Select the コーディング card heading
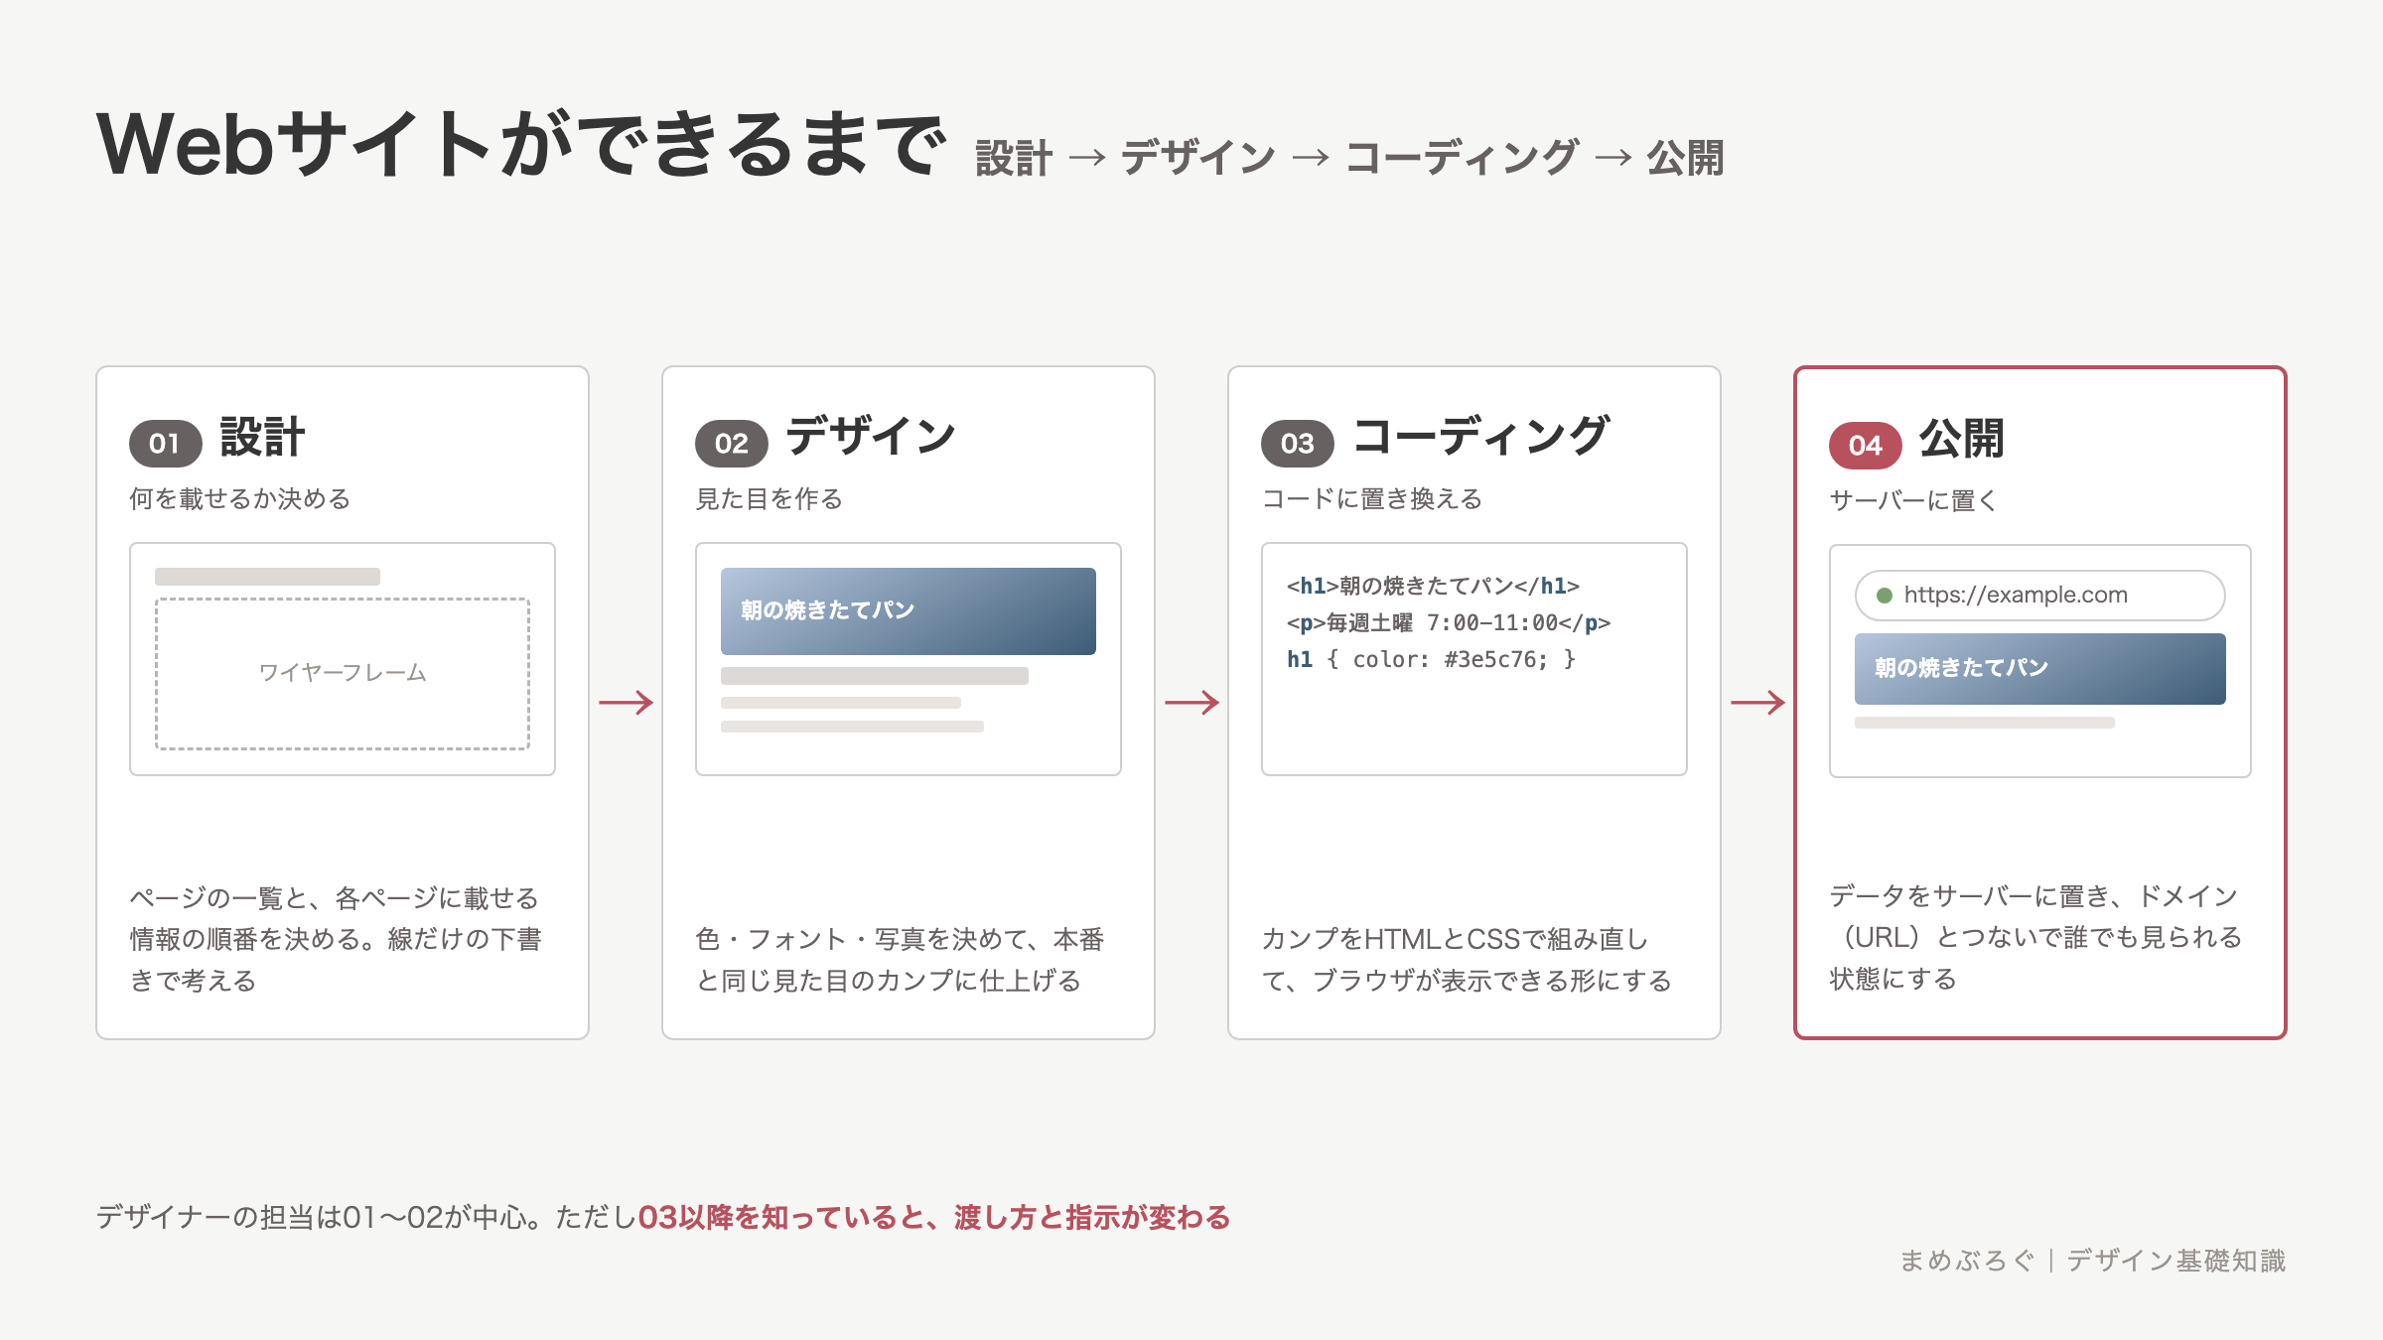This screenshot has height=1340, width=2383. [1480, 438]
